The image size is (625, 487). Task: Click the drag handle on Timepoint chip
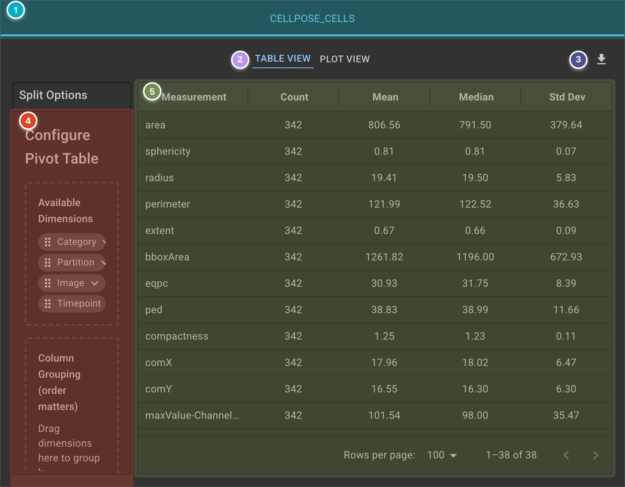coord(48,304)
